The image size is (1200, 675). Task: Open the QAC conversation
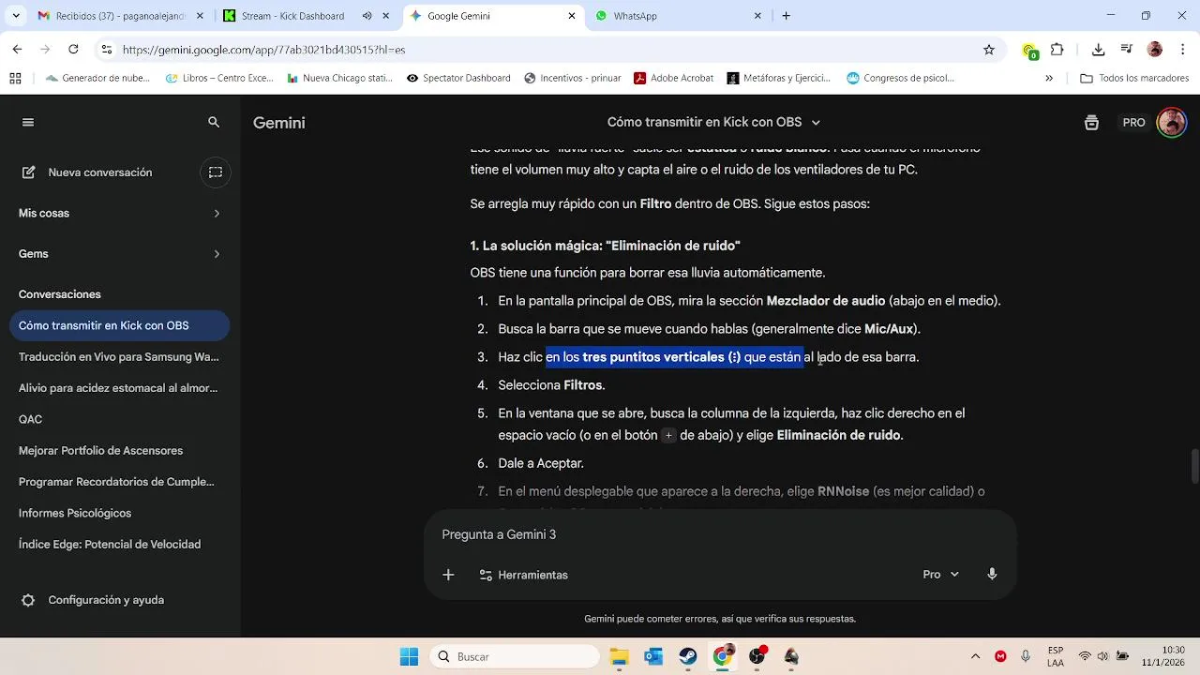(119, 419)
